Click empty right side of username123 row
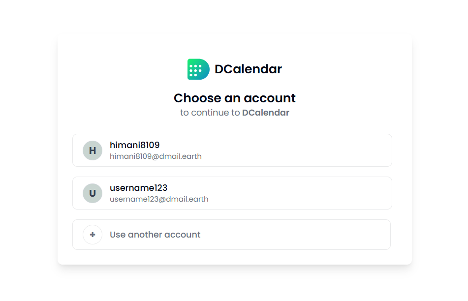468x301 pixels. [335, 193]
